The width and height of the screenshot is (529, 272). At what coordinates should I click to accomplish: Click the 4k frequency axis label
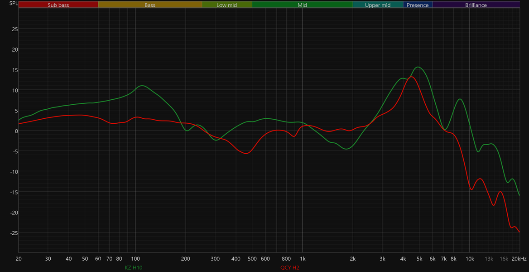(403, 259)
